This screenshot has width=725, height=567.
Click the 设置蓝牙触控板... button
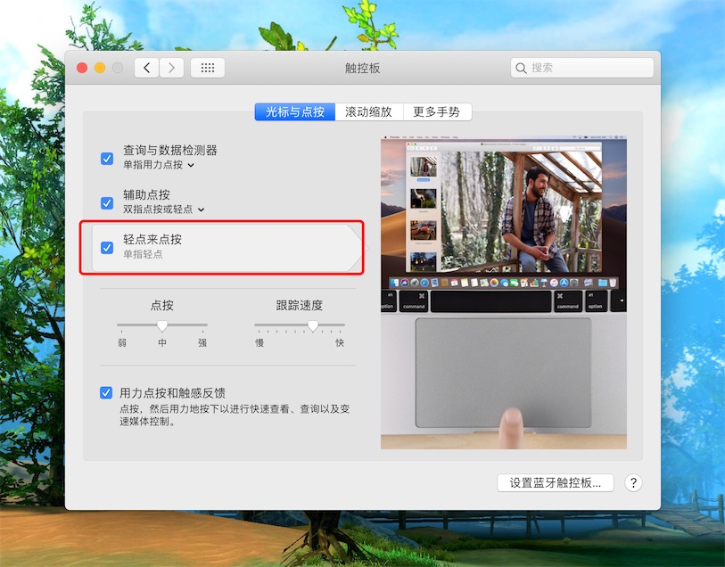pos(556,483)
